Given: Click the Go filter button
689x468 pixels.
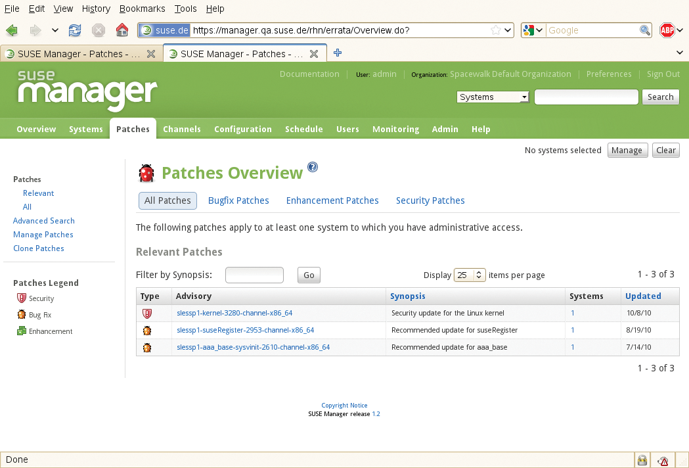Looking at the screenshot, I should click(308, 275).
